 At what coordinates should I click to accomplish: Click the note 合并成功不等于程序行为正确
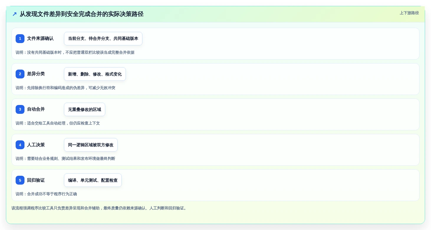[46, 194]
